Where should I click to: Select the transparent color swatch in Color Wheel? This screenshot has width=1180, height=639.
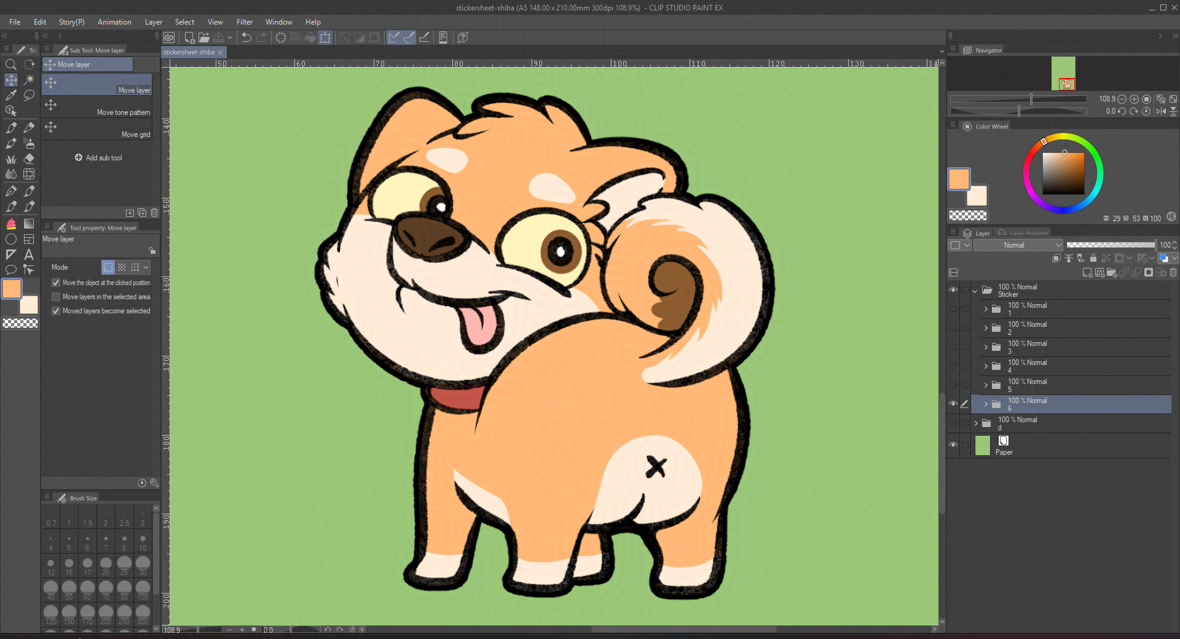(x=967, y=216)
